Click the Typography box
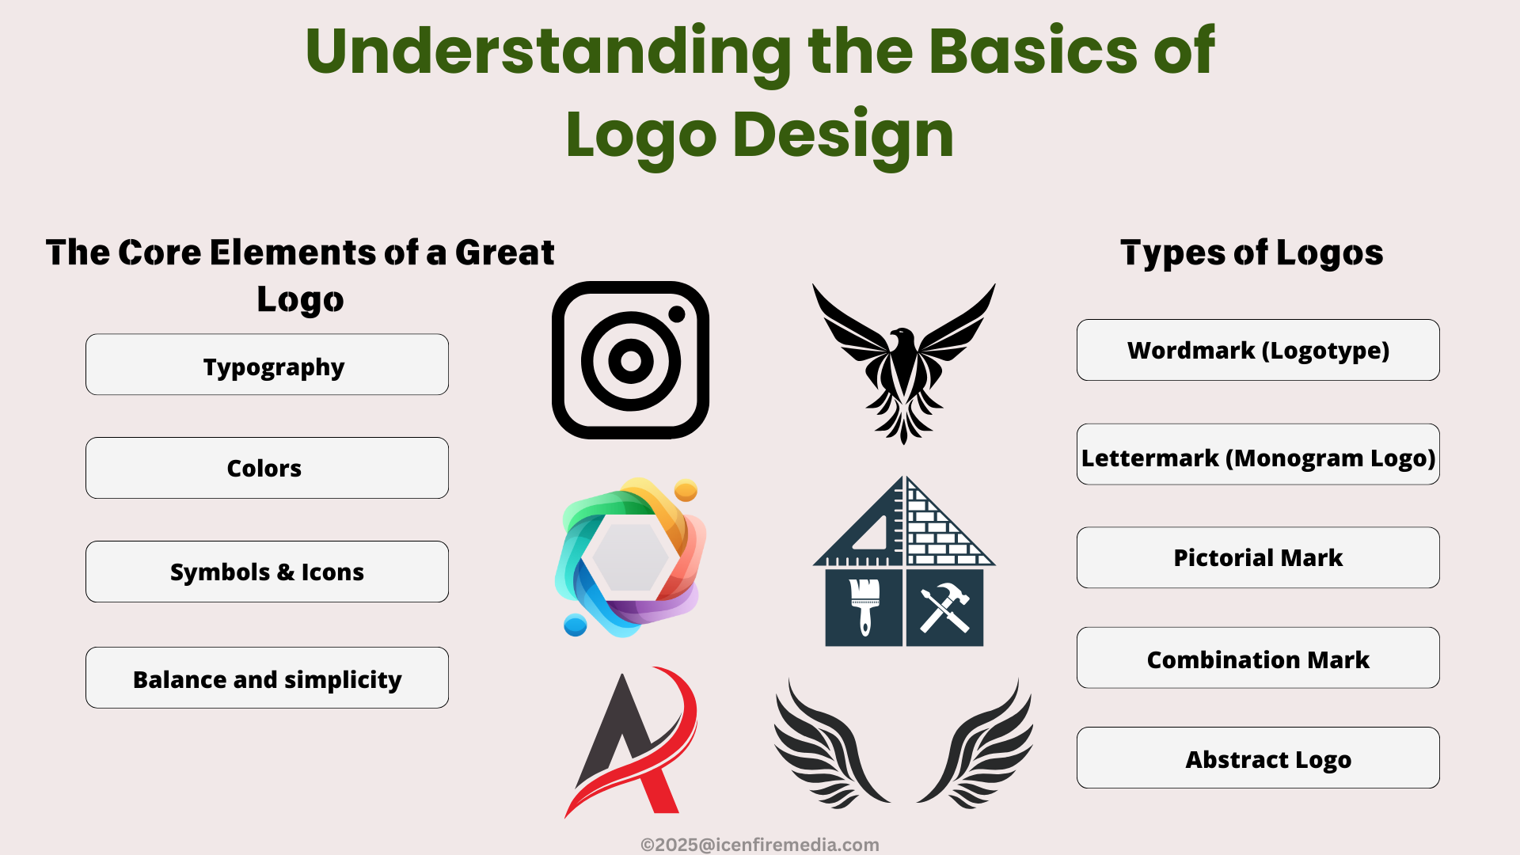 pos(267,364)
